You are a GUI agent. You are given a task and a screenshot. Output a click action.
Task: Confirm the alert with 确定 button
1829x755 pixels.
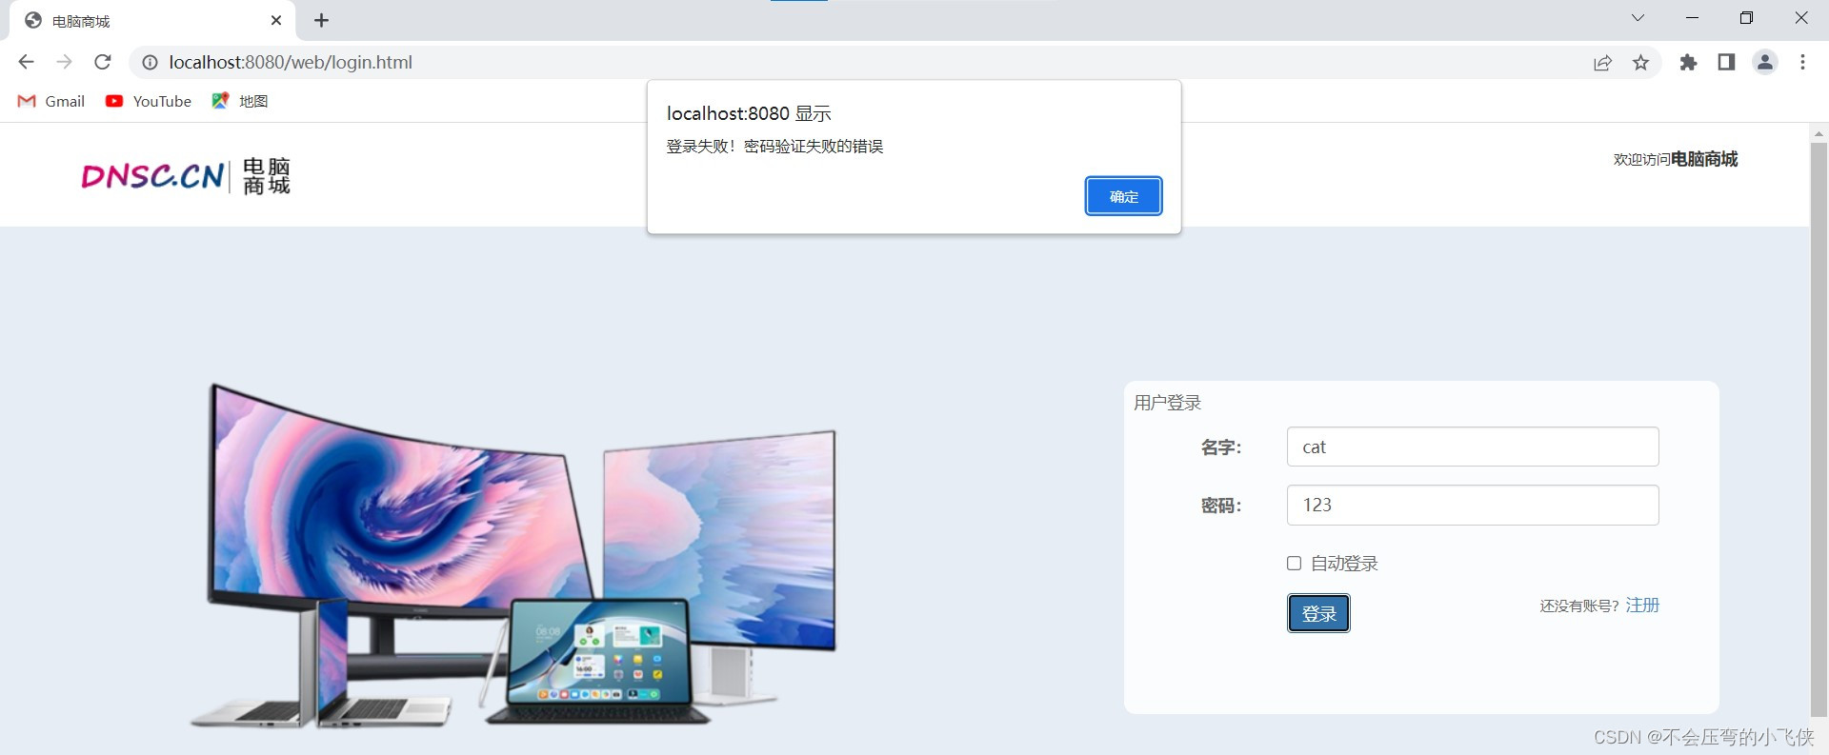click(x=1123, y=196)
